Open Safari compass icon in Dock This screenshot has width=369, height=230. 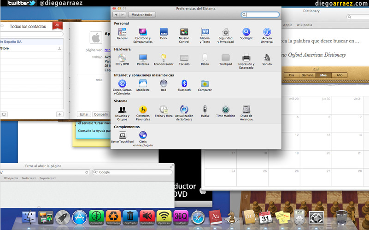[x=198, y=218]
